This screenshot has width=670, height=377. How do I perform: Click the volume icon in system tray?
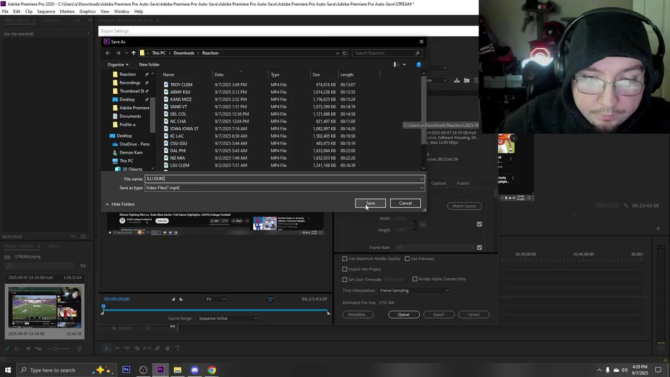[x=624, y=370]
